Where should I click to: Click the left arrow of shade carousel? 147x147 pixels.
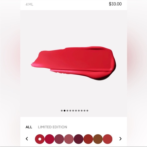[27, 139]
